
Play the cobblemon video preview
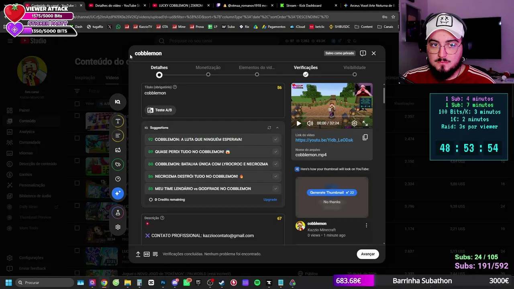[x=298, y=124]
